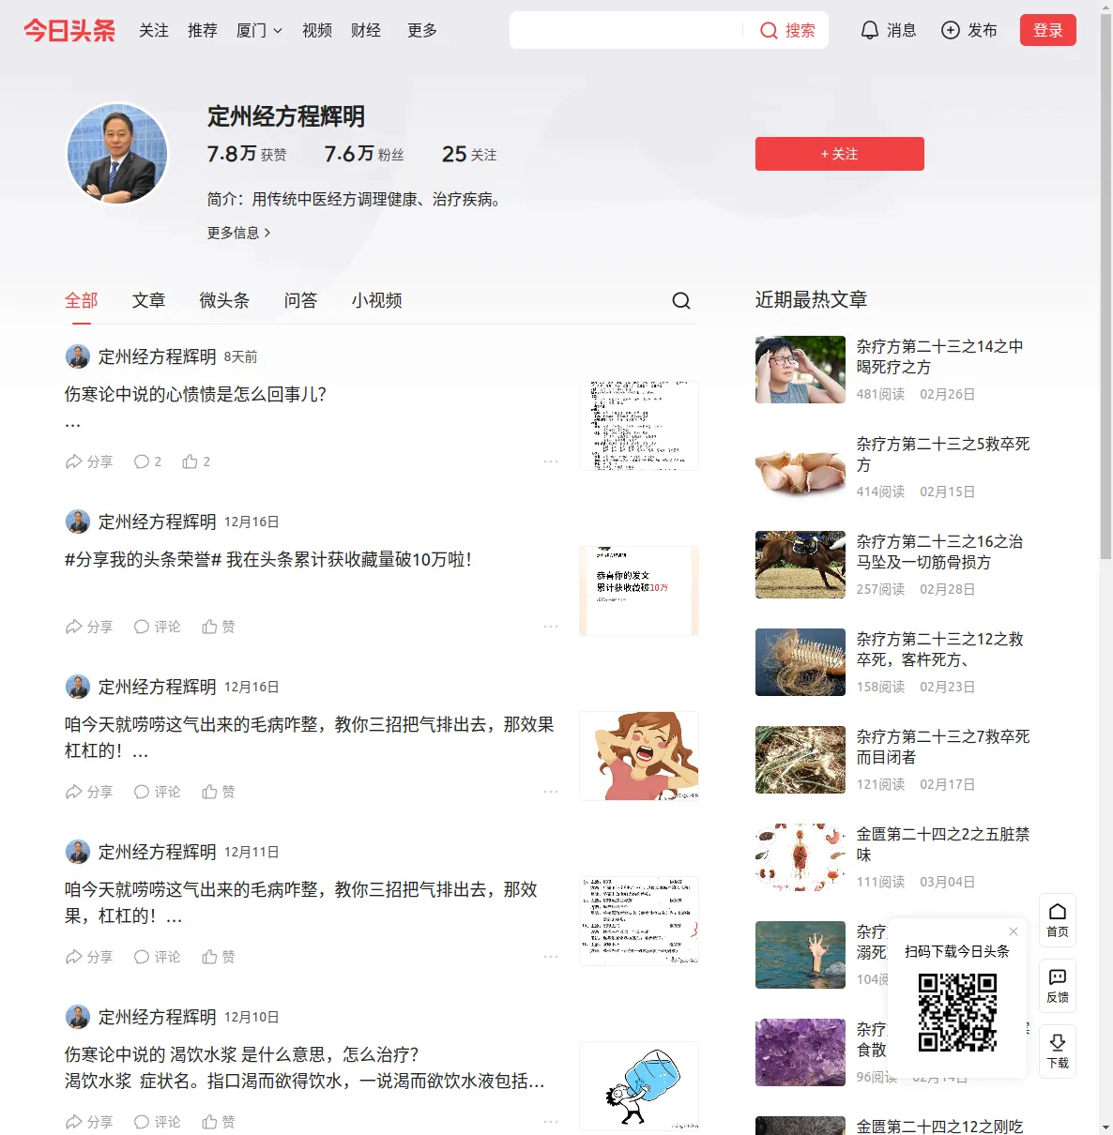Click the 发布 plus icon
Image resolution: width=1113 pixels, height=1135 pixels.
[951, 30]
